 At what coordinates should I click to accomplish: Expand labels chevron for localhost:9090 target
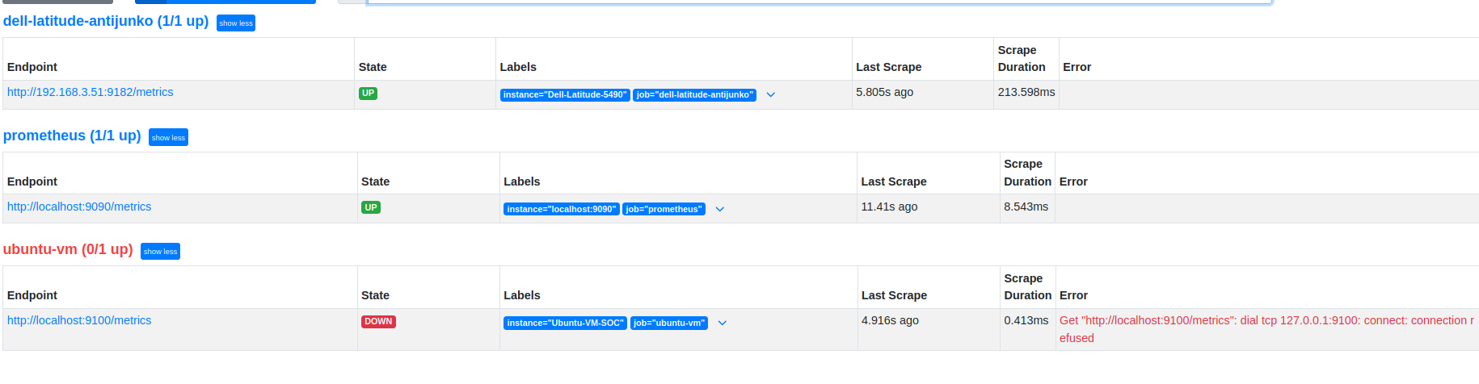click(719, 210)
